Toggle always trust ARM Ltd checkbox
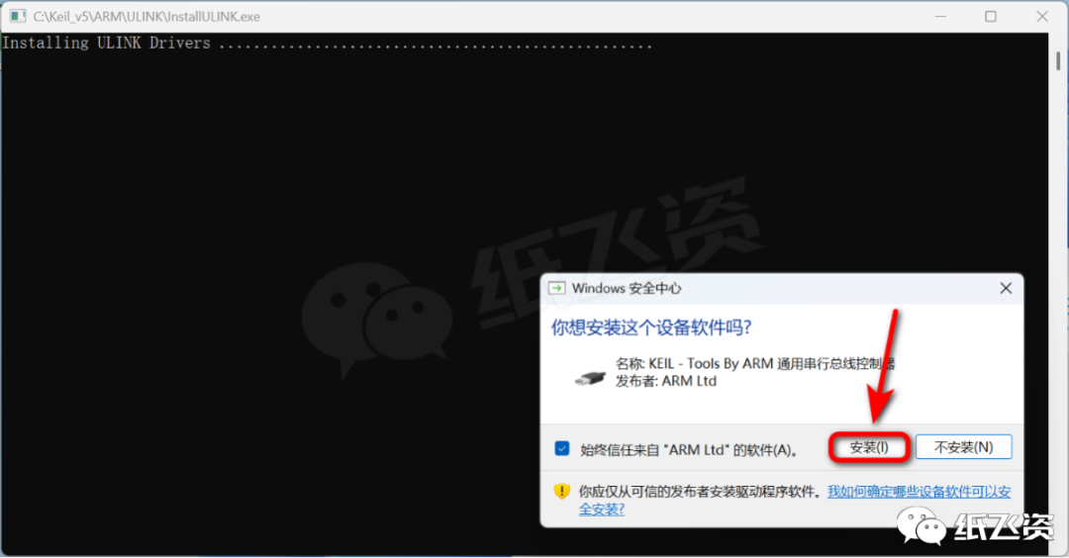Image resolution: width=1069 pixels, height=558 pixels. click(562, 448)
